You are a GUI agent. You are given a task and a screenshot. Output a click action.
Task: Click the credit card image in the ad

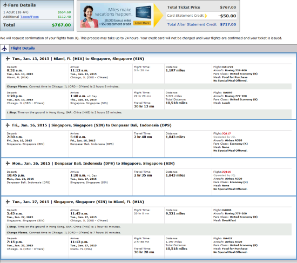click(144, 12)
